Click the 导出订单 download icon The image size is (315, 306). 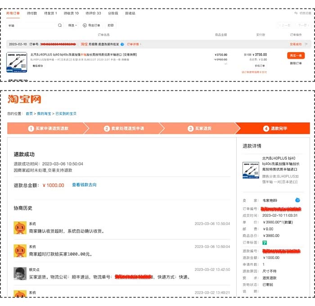(85, 25)
